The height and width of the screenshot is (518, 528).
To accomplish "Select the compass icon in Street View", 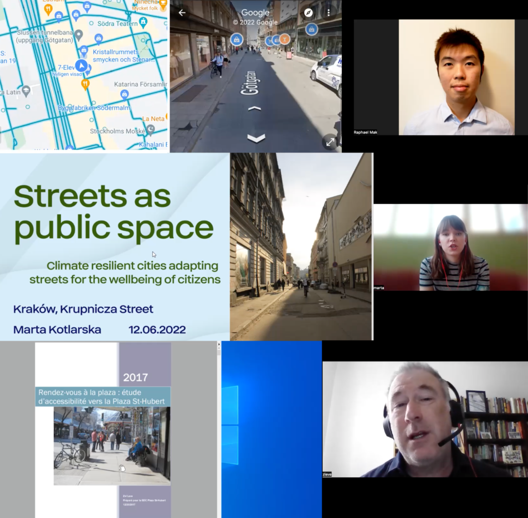I will (x=308, y=13).
